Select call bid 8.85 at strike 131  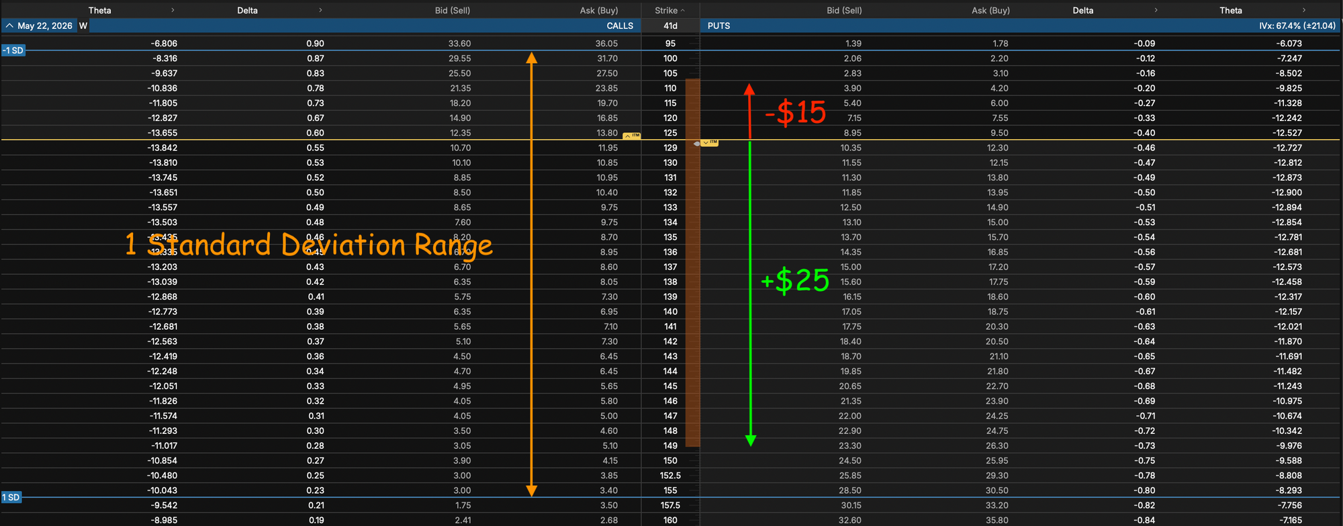click(x=462, y=177)
